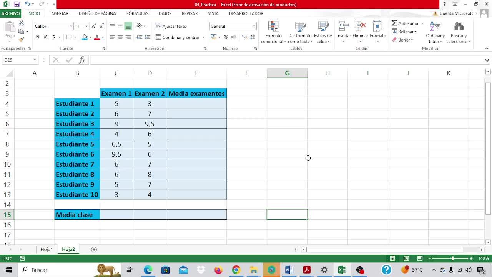Toggle bold formatting (N)
492x277 pixels.
(x=38, y=37)
